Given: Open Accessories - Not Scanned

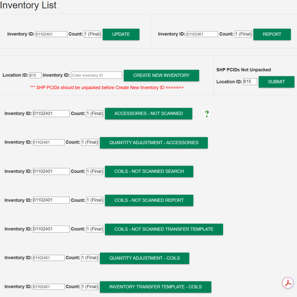Looking at the screenshot, I should (148, 113).
